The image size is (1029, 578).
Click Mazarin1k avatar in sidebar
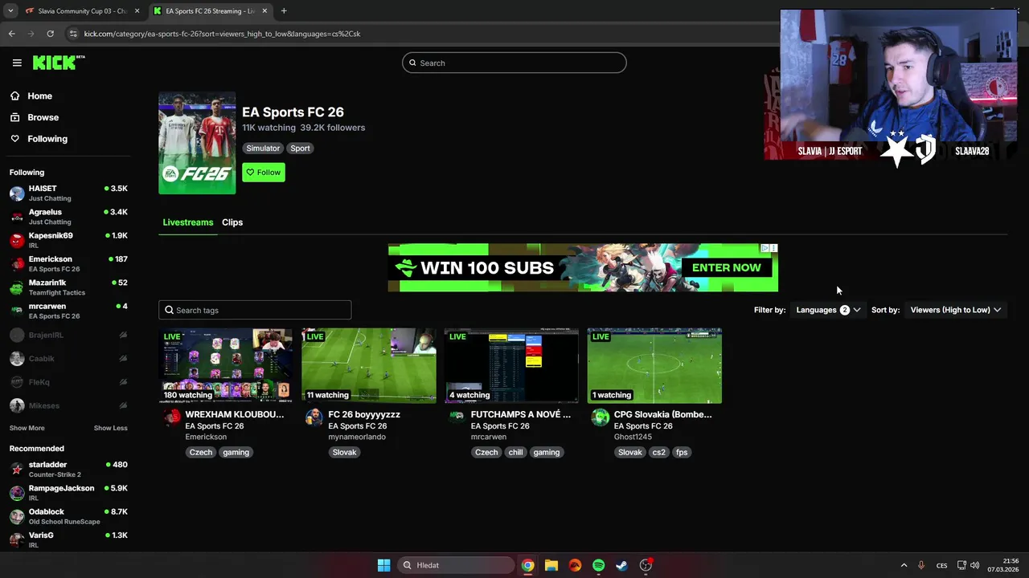click(x=17, y=287)
